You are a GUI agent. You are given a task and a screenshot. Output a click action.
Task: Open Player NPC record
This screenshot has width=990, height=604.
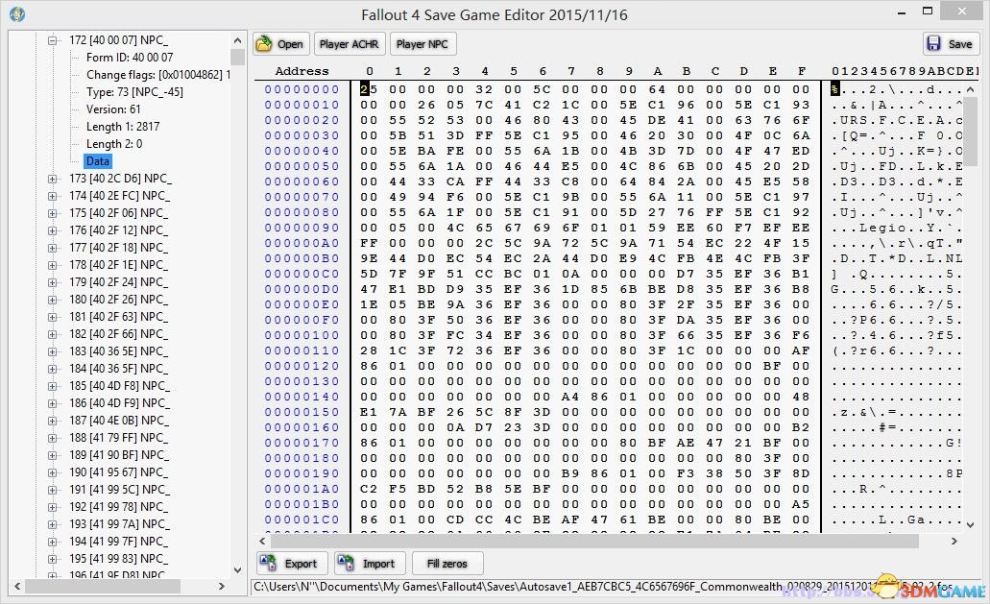423,44
